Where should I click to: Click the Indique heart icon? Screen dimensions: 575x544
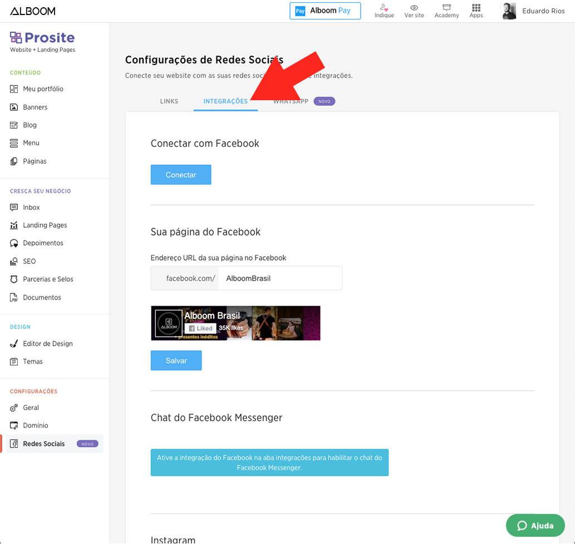click(384, 8)
